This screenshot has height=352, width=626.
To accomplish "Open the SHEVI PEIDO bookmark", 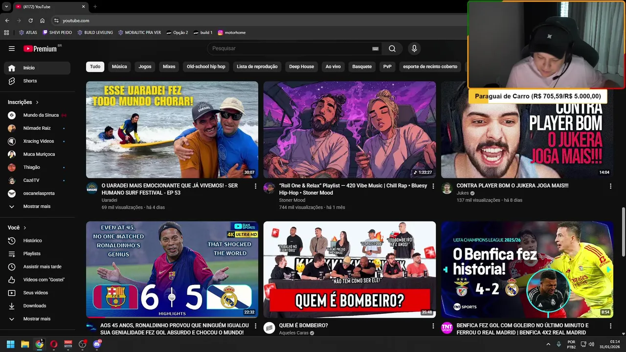I will click(57, 33).
